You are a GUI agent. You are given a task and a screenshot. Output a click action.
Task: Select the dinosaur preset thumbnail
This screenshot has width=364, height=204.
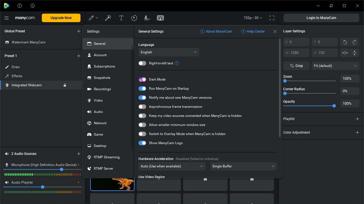point(112,184)
